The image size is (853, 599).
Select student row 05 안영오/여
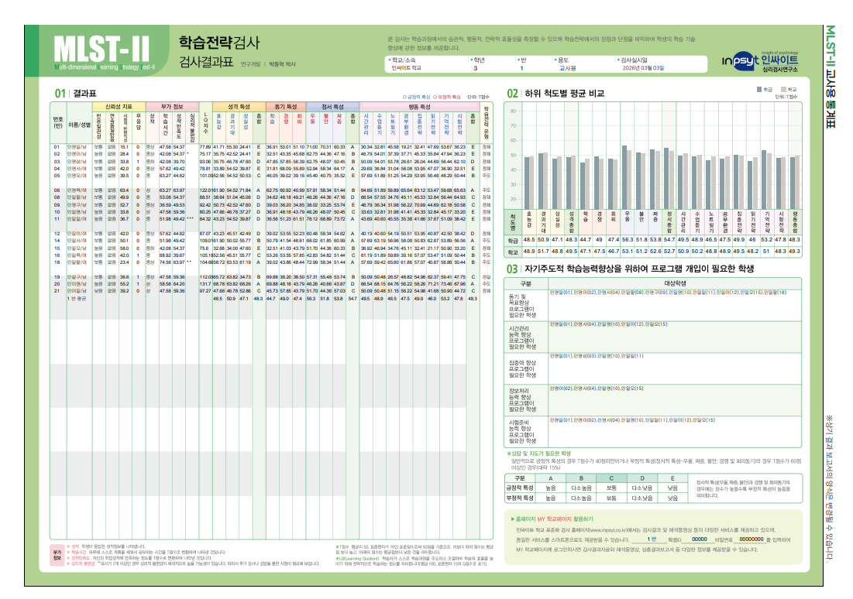(x=271, y=176)
